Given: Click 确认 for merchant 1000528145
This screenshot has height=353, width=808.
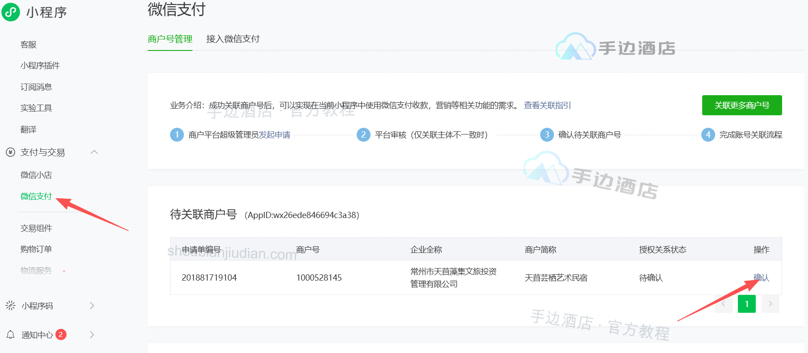Looking at the screenshot, I should point(762,277).
